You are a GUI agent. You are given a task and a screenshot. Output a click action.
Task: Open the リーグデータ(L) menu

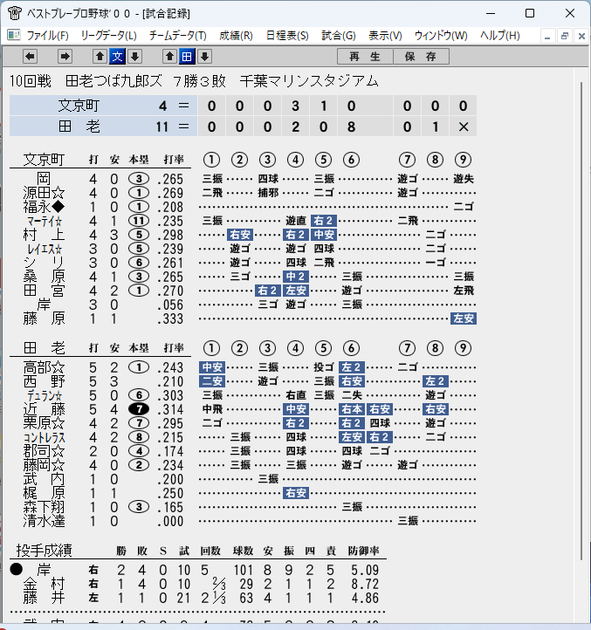pos(108,36)
